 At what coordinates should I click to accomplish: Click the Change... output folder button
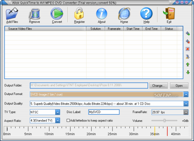[x=158, y=86]
